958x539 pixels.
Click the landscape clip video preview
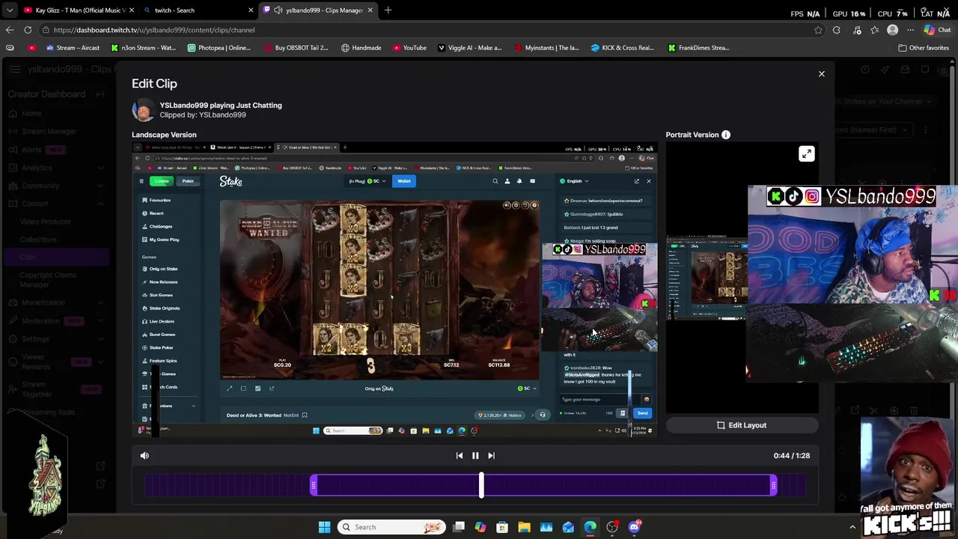394,290
